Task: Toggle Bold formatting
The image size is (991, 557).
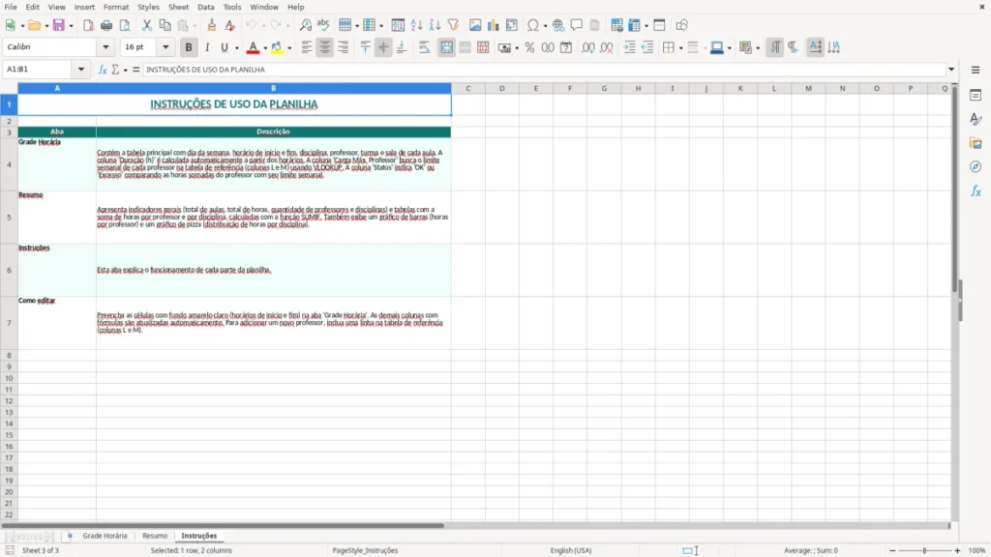Action: point(189,47)
